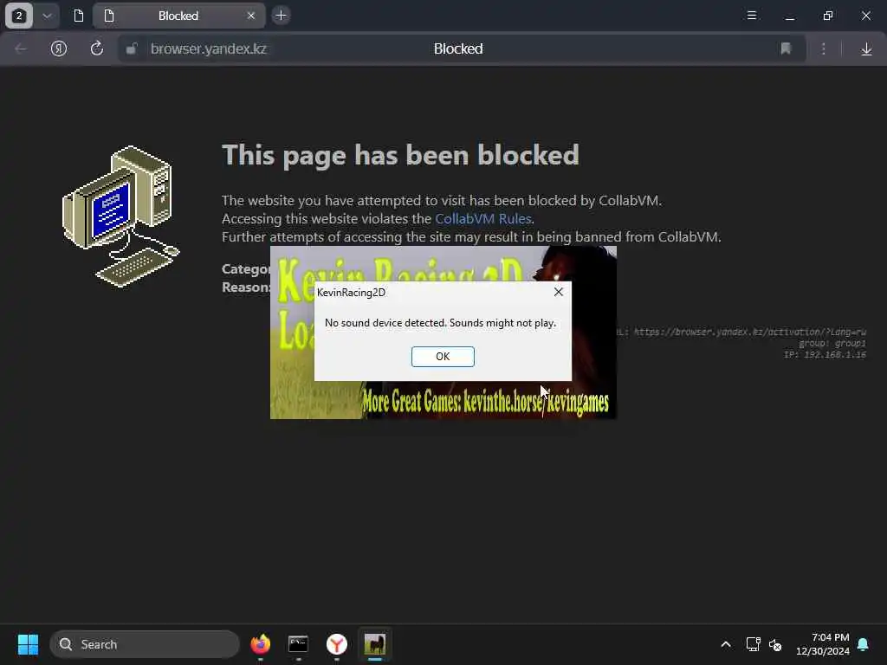Close the KevinRacing2D dialog
887x665 pixels.
click(x=559, y=292)
